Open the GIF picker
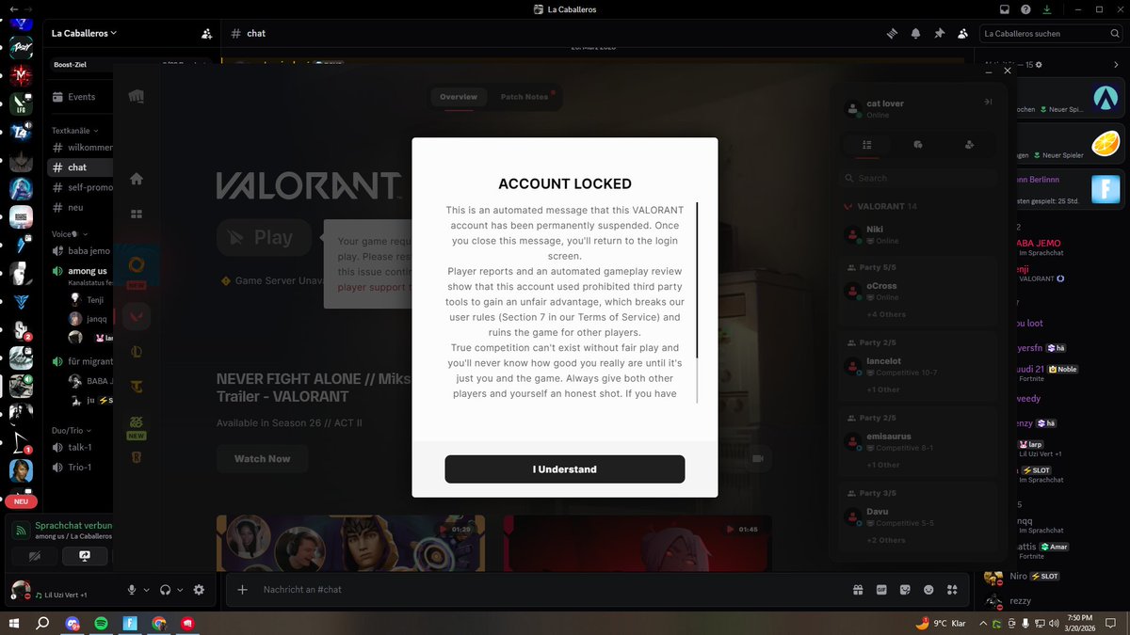 (x=882, y=590)
